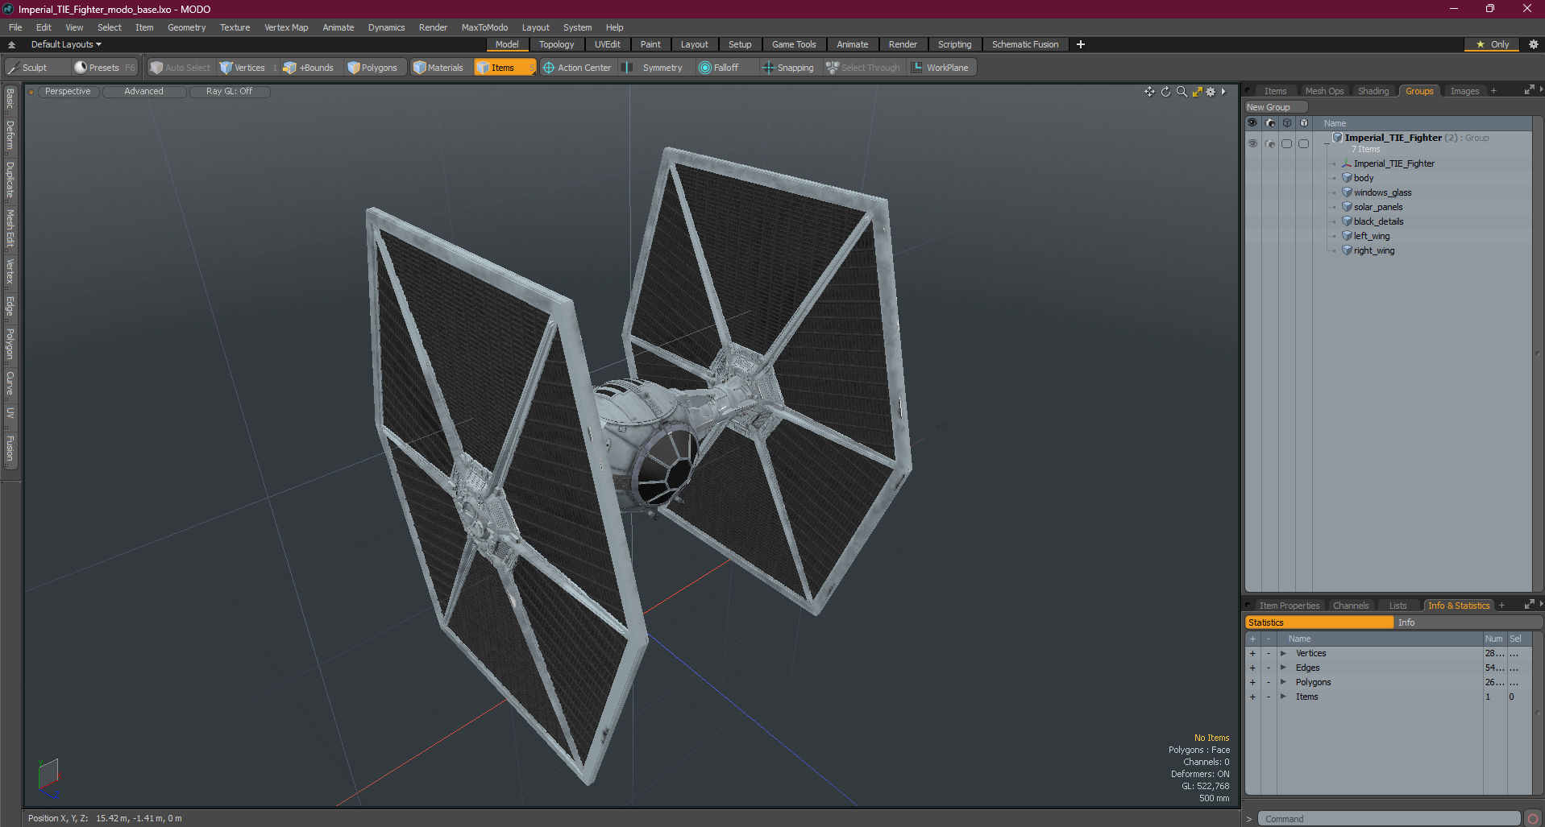Viewport: 1545px width, 827px height.
Task: Click in the Command input field
Action: click(1389, 819)
